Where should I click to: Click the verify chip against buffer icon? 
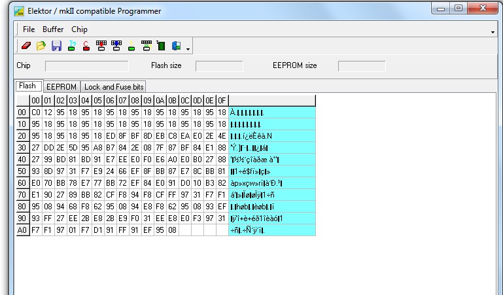point(147,46)
